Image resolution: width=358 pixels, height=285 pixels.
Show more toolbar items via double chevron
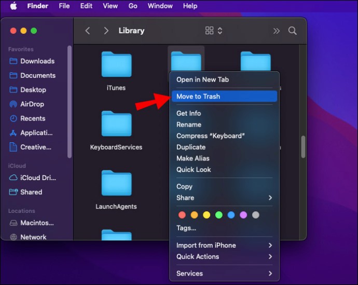pos(276,31)
